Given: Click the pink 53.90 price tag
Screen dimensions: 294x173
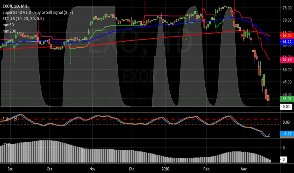Looking at the screenshot, I should click(x=287, y=59).
